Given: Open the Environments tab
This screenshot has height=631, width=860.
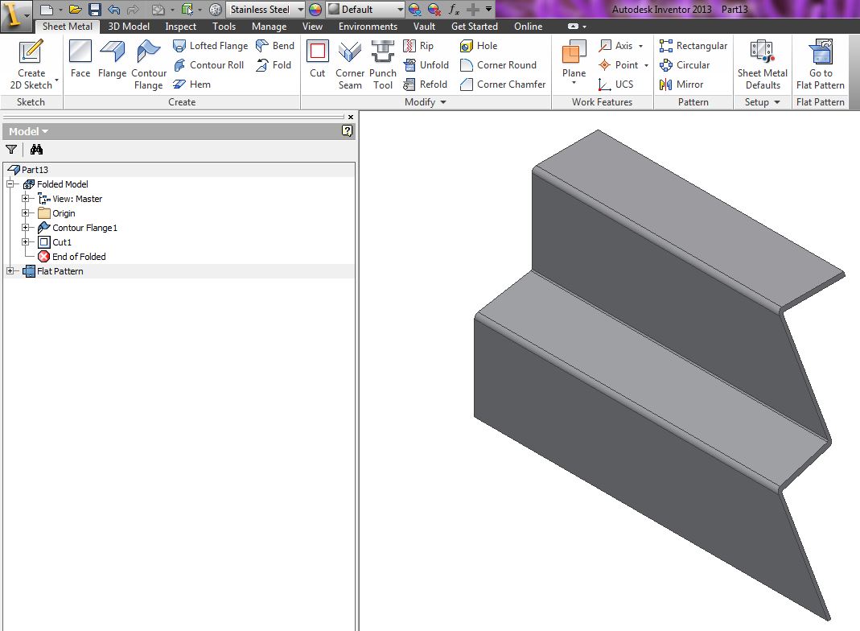Looking at the screenshot, I should [368, 27].
